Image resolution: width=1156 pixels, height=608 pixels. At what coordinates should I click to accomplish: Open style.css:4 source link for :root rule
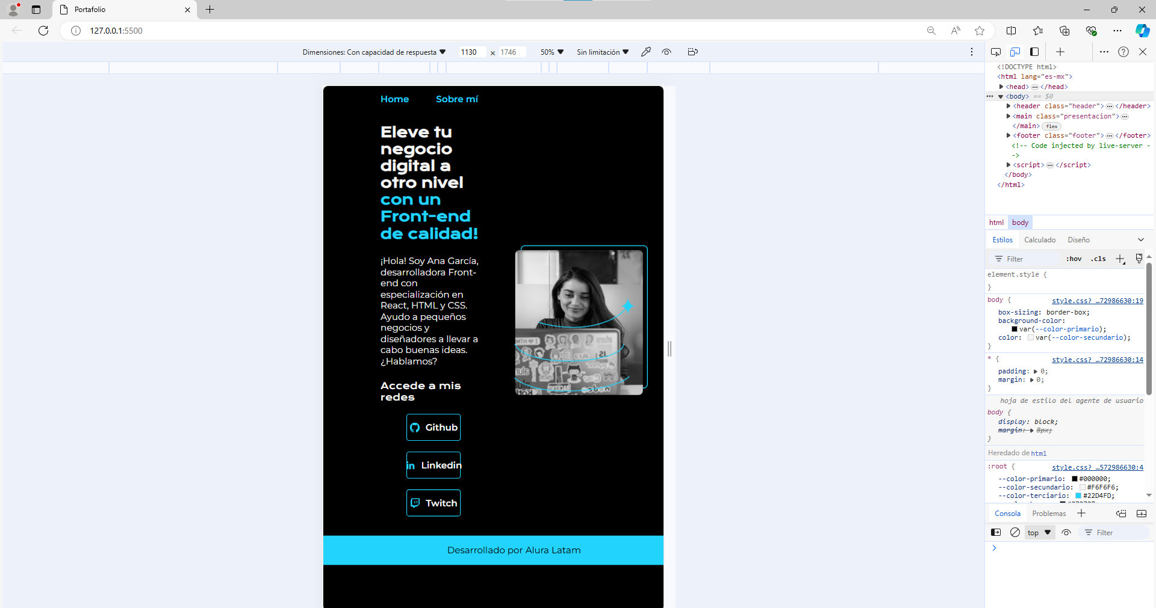coord(1097,467)
